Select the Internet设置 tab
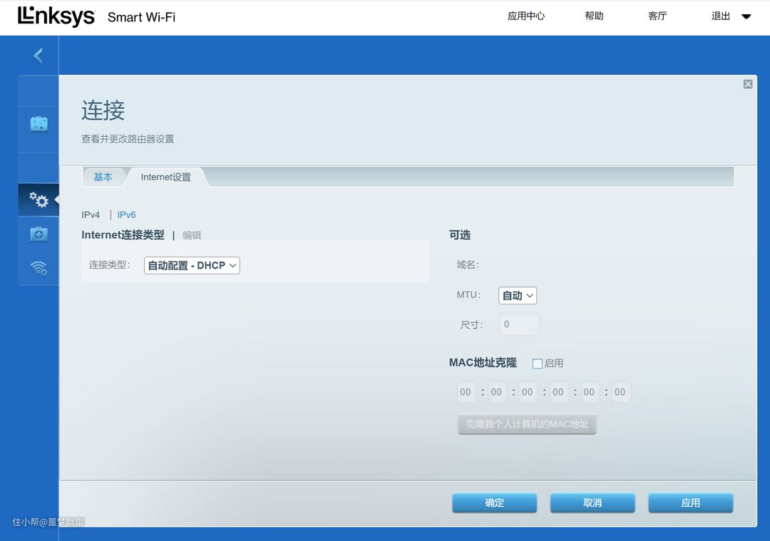This screenshot has width=770, height=541. pyautogui.click(x=165, y=177)
